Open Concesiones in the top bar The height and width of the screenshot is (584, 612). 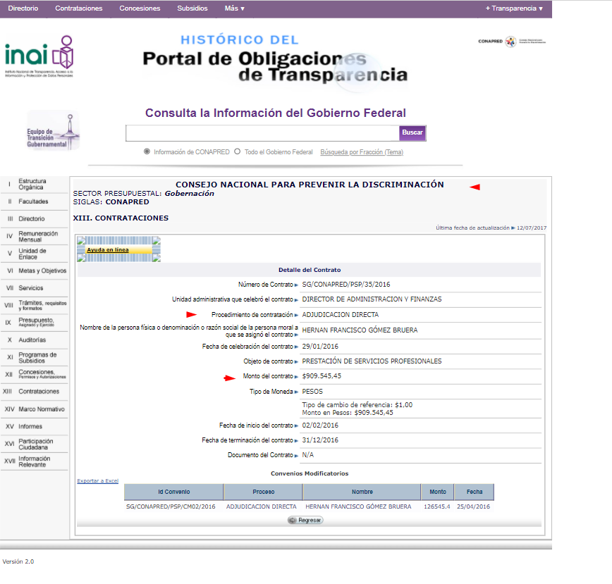point(140,8)
